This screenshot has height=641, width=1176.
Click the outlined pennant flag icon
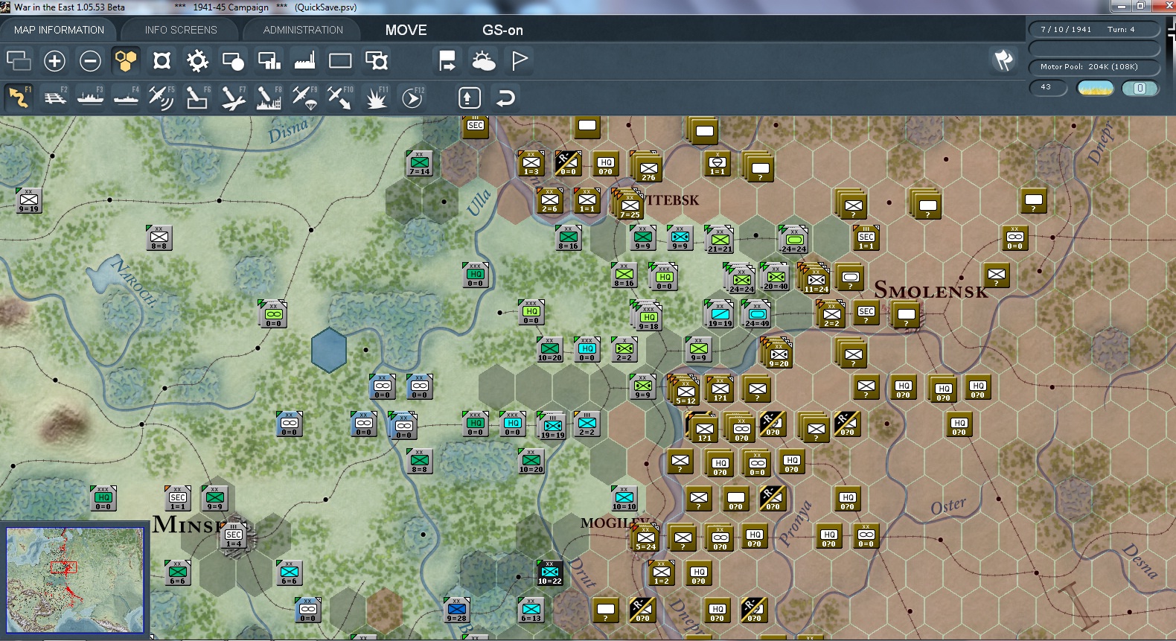click(x=520, y=60)
